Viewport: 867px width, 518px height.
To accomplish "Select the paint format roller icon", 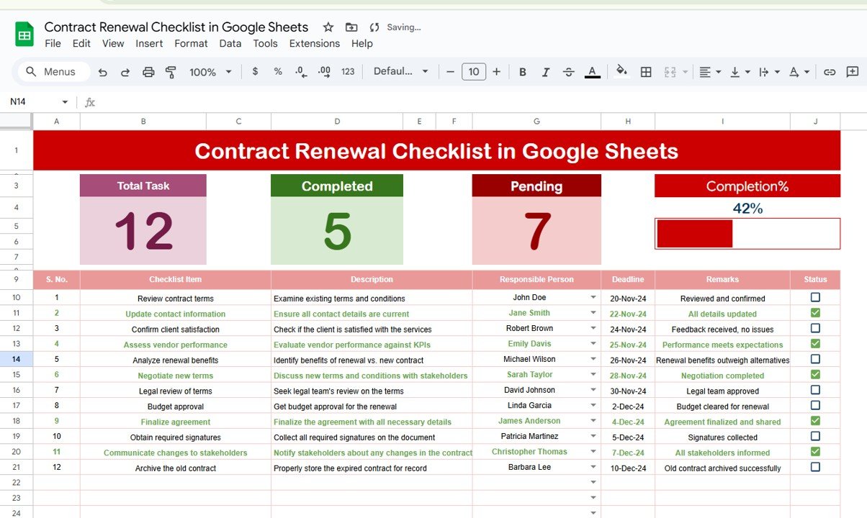I will click(171, 72).
